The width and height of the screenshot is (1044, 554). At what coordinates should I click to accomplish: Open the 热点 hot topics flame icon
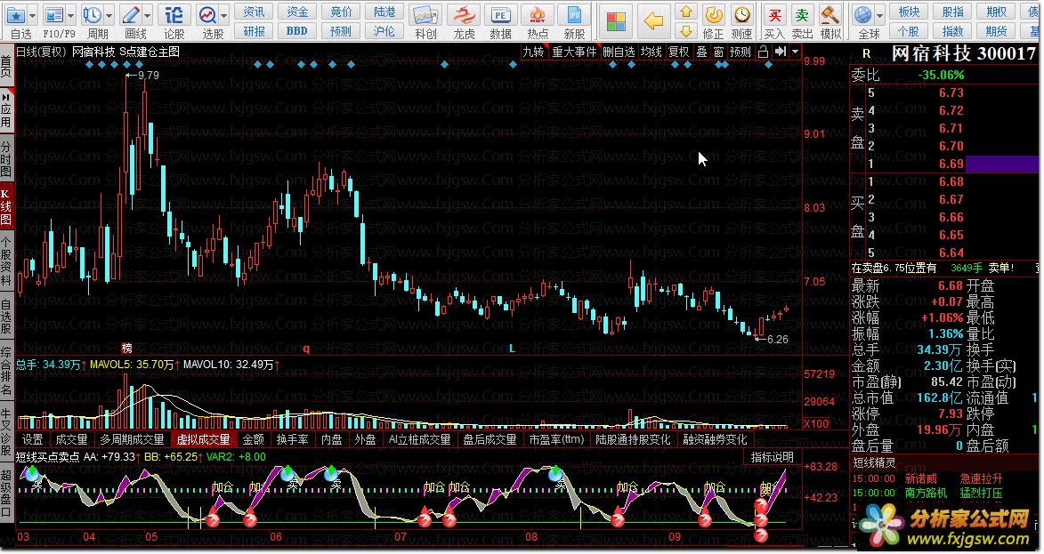click(x=538, y=15)
